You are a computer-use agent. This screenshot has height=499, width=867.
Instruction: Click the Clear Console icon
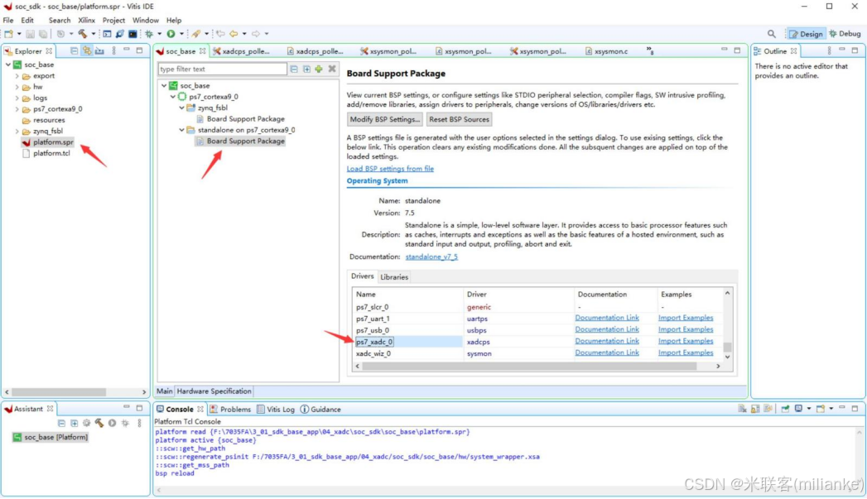tap(742, 409)
